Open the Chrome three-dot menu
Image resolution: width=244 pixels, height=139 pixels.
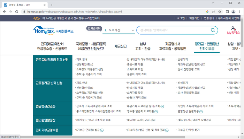[240, 12]
